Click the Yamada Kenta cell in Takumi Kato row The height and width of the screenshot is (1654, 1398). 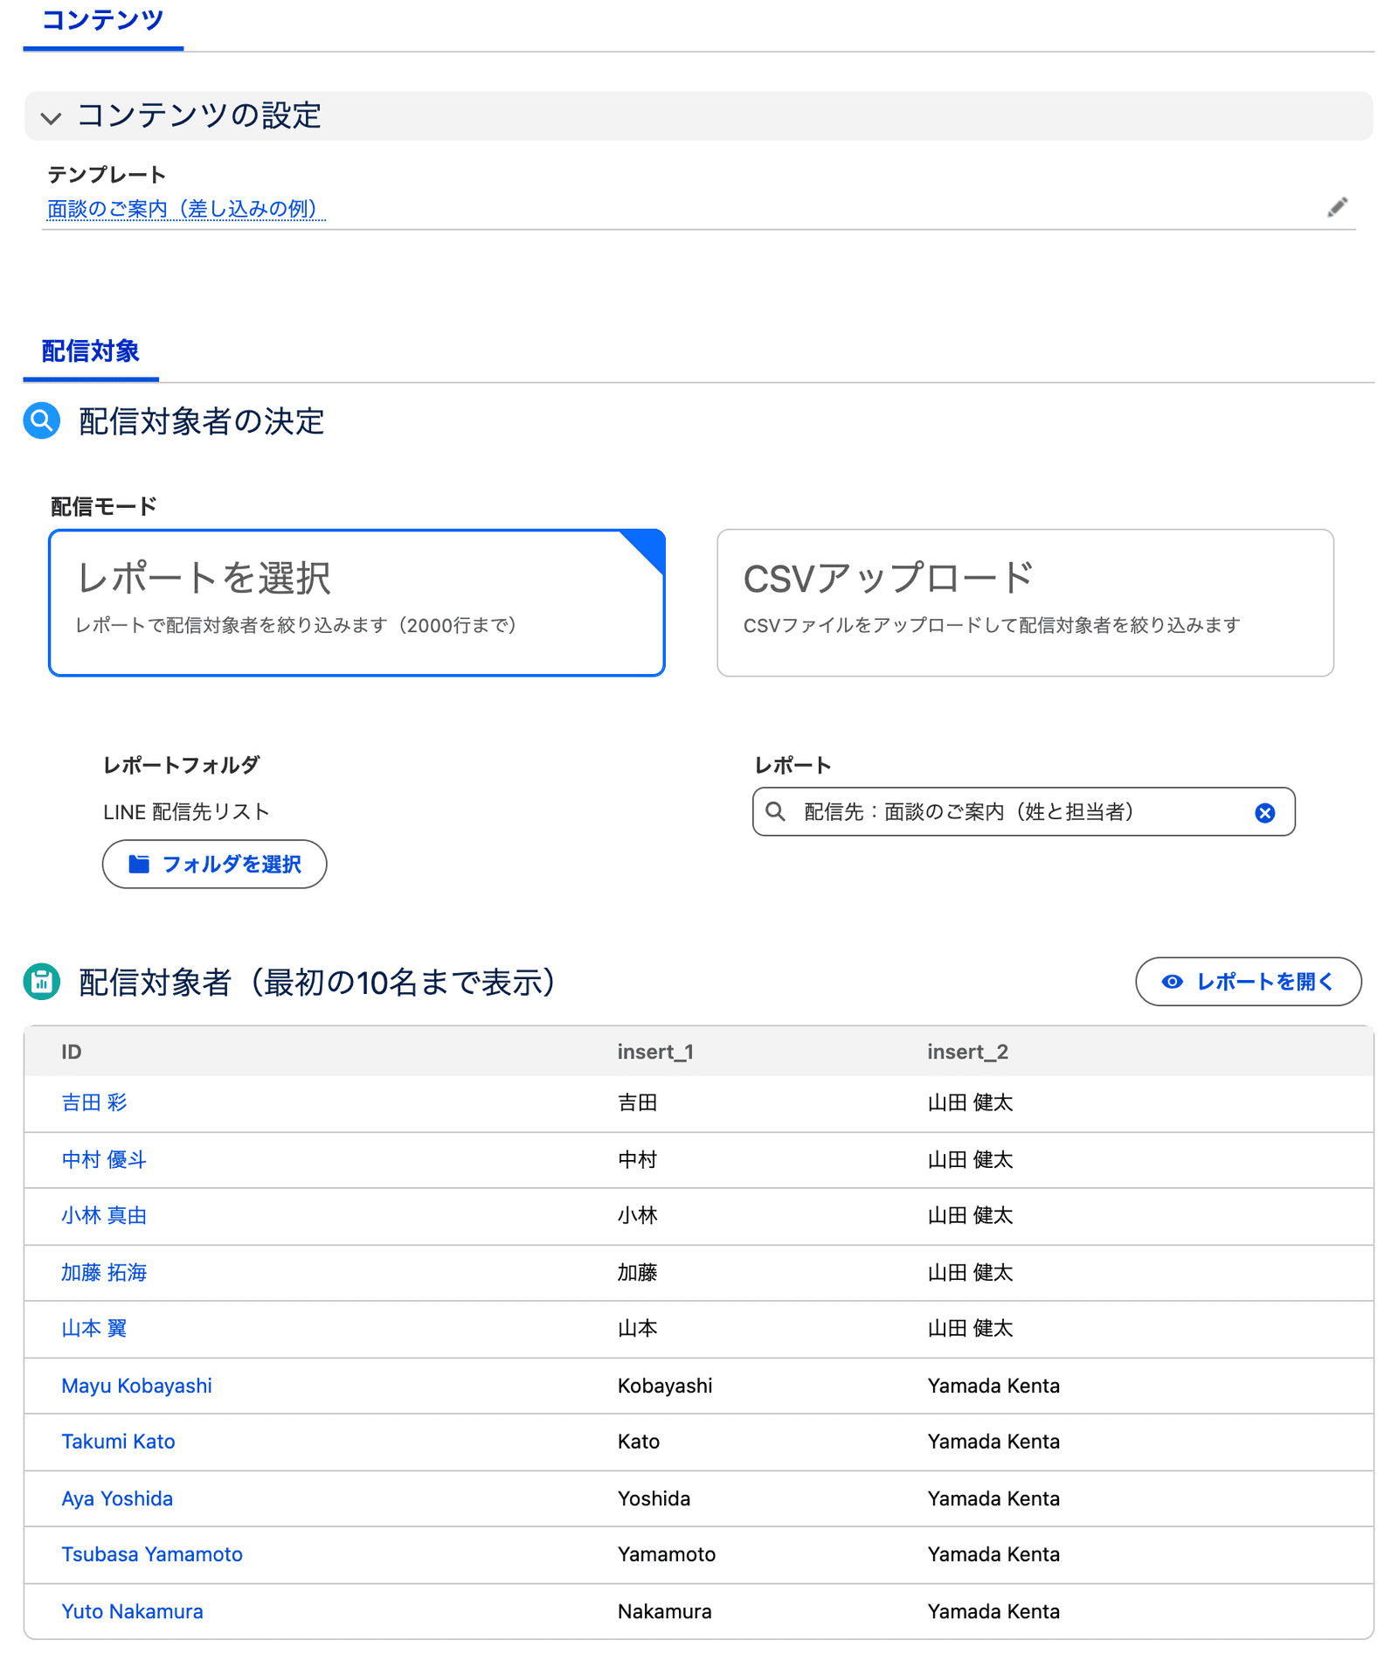[993, 1442]
